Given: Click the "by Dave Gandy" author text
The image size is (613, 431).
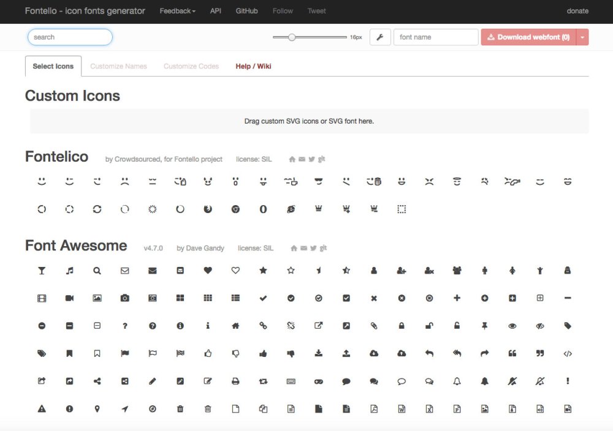Looking at the screenshot, I should [x=200, y=249].
